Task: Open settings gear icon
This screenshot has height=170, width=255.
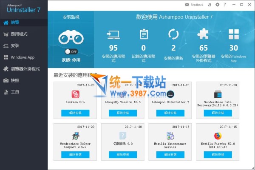Action: [217, 5]
